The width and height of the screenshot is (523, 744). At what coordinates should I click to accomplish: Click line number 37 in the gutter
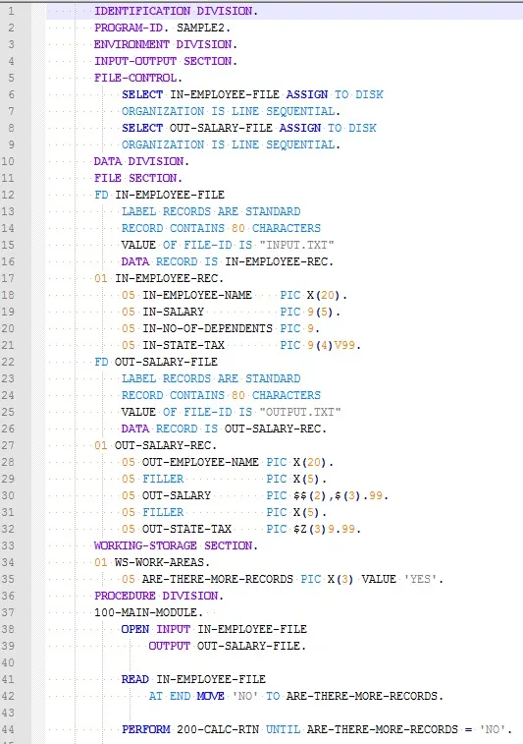tap(8, 612)
